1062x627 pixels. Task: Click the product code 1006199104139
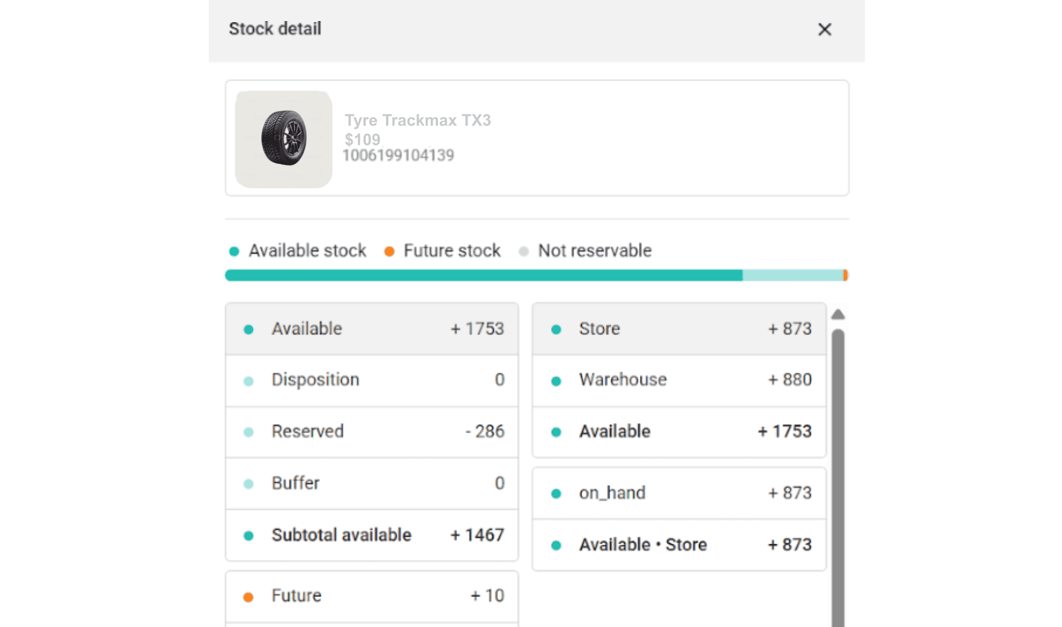coord(398,156)
